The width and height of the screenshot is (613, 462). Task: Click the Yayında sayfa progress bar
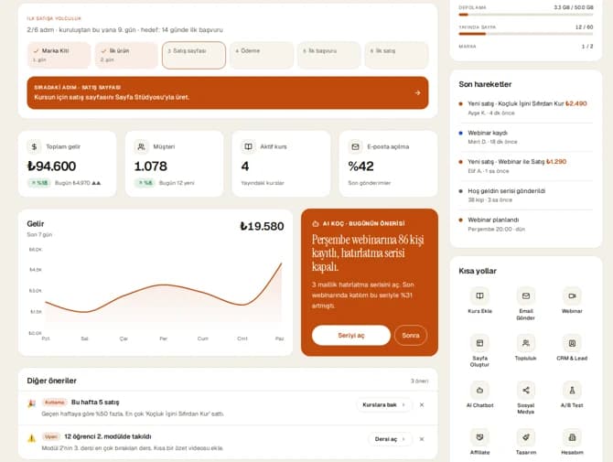click(x=526, y=34)
